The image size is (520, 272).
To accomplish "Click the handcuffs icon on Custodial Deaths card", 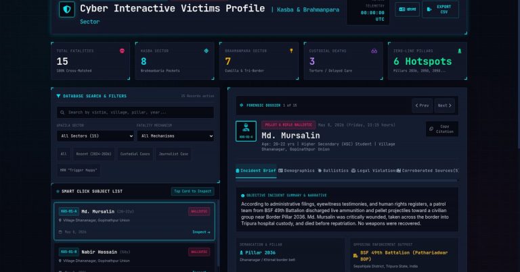I will pos(374,51).
